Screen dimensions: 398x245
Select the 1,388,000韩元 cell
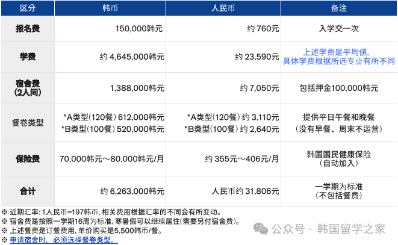pos(137,88)
